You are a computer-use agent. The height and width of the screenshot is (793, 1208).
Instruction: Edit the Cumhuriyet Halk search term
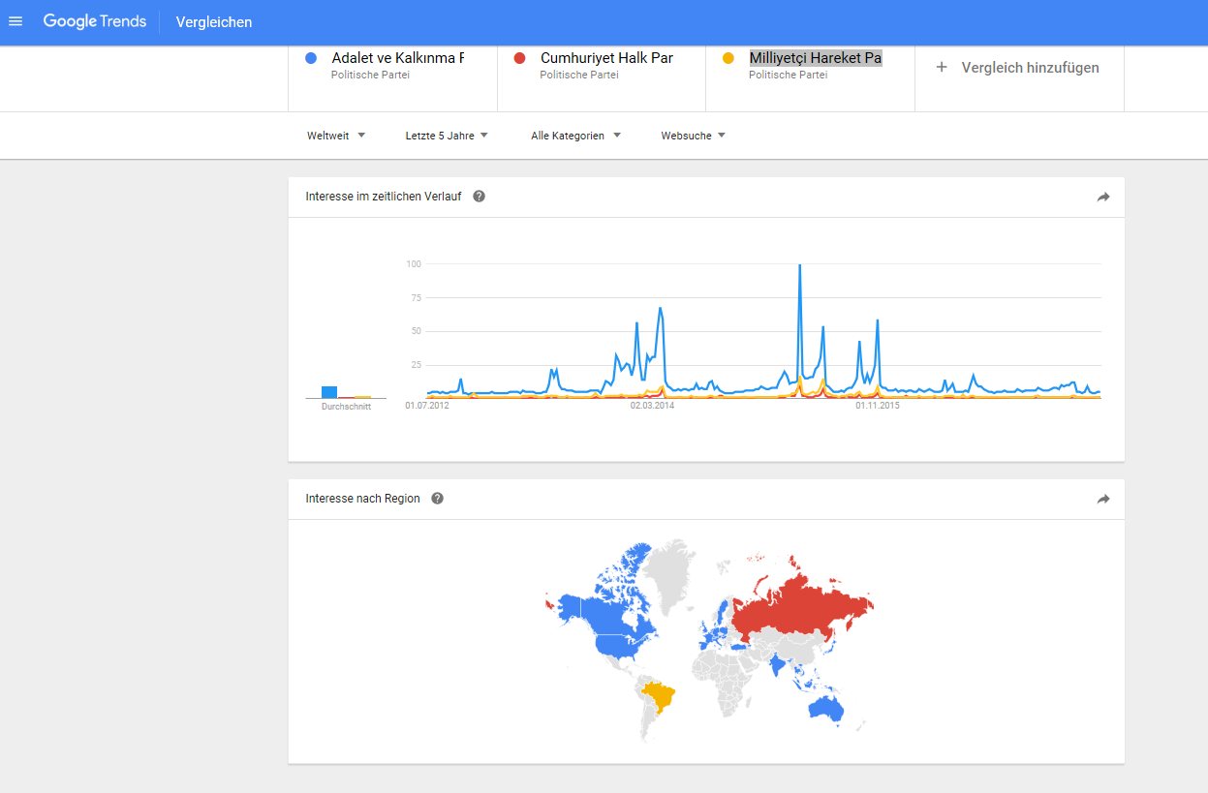(606, 58)
